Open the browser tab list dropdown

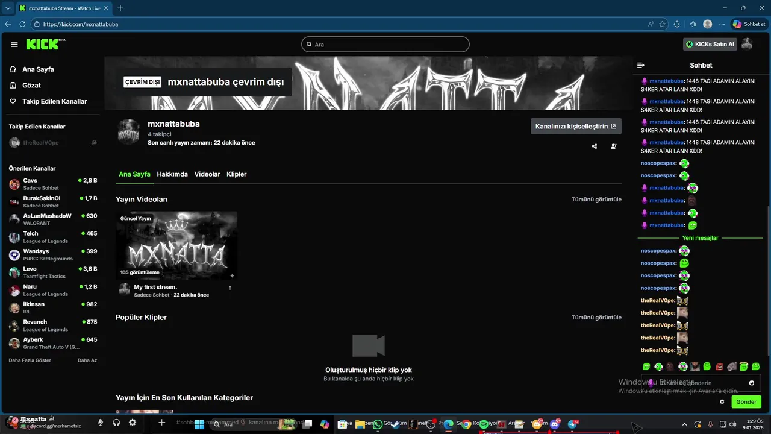pos(8,8)
